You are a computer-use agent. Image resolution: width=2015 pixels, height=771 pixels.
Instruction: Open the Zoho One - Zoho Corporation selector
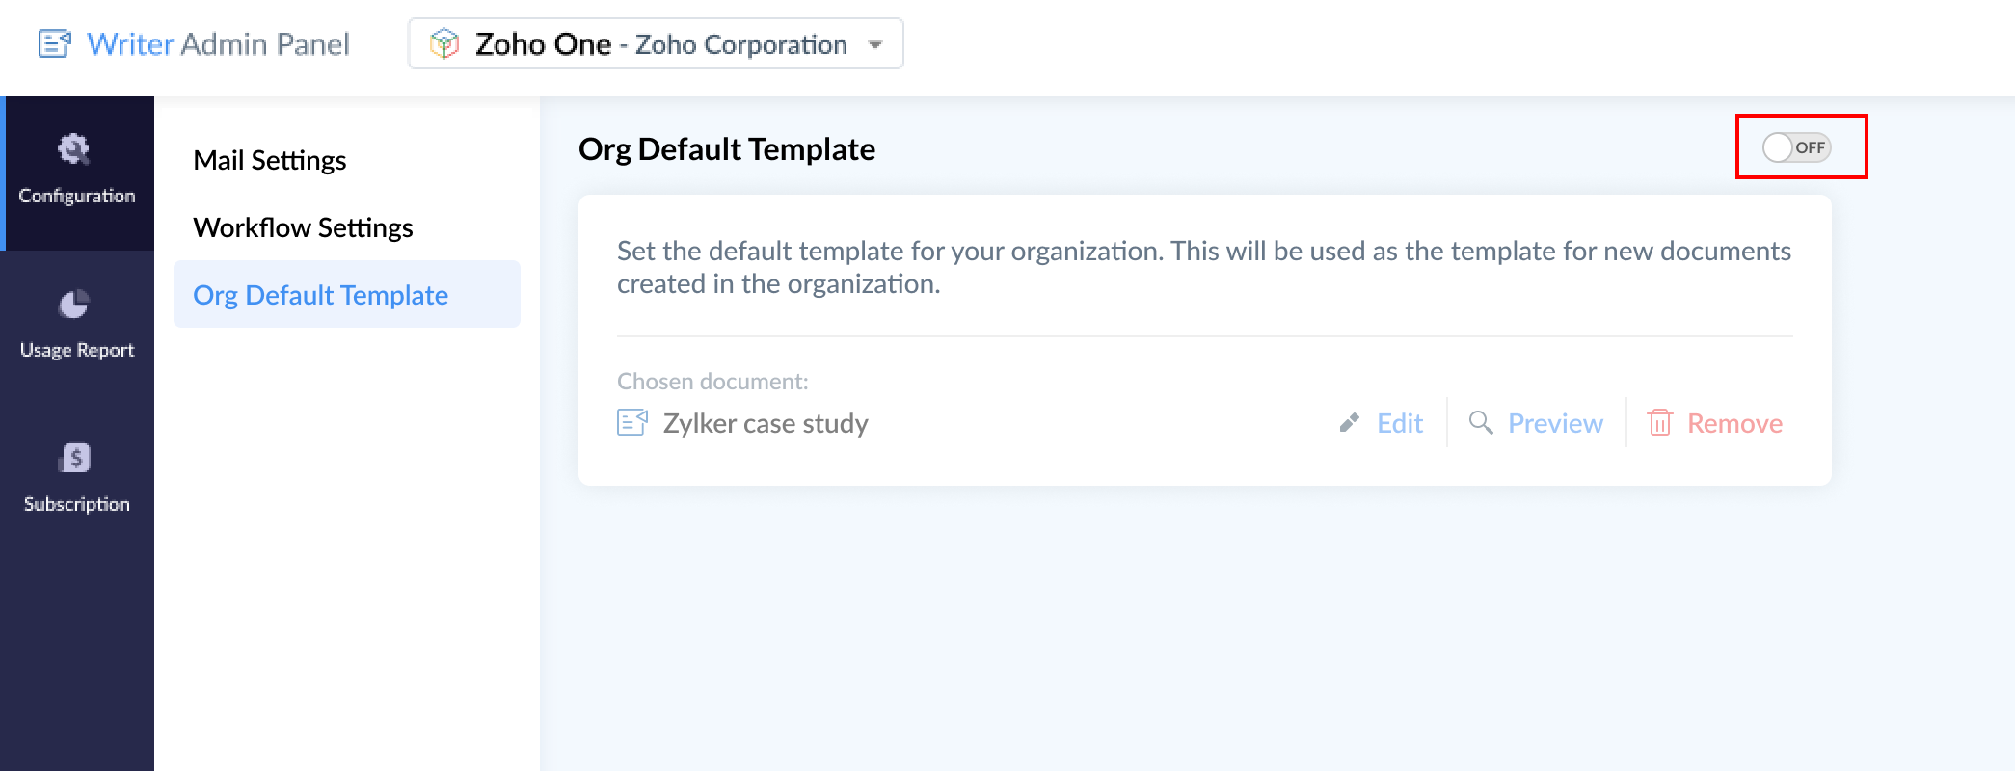tap(659, 44)
